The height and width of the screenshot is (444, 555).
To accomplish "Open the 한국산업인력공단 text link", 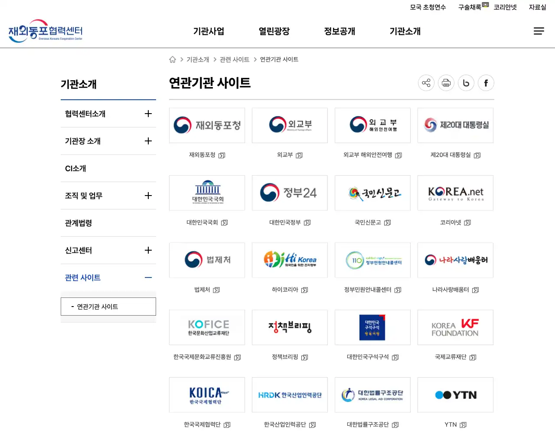I will click(x=285, y=424).
